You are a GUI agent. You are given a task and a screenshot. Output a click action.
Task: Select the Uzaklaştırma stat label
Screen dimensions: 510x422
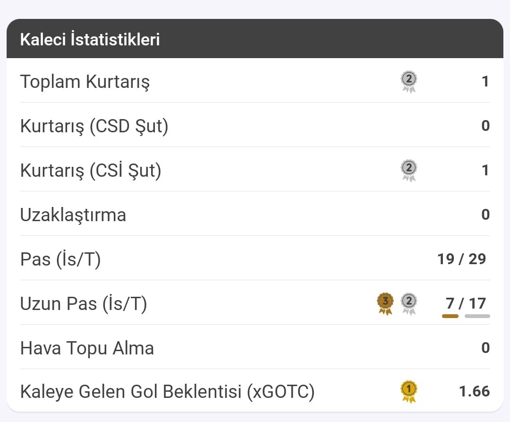pyautogui.click(x=73, y=215)
